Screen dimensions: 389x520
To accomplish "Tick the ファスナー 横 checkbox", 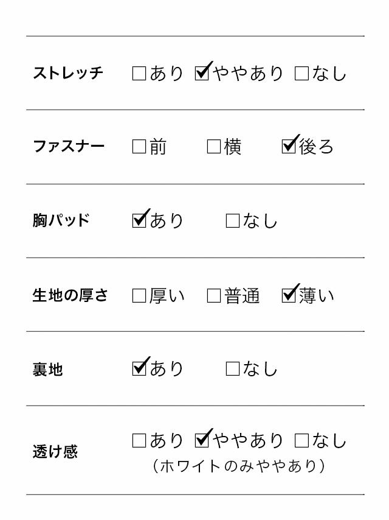I will tap(214, 147).
